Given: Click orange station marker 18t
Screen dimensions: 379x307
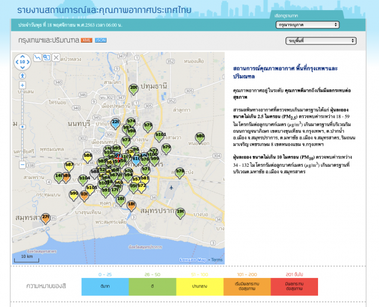Looking at the screenshot, I should (x=131, y=205).
